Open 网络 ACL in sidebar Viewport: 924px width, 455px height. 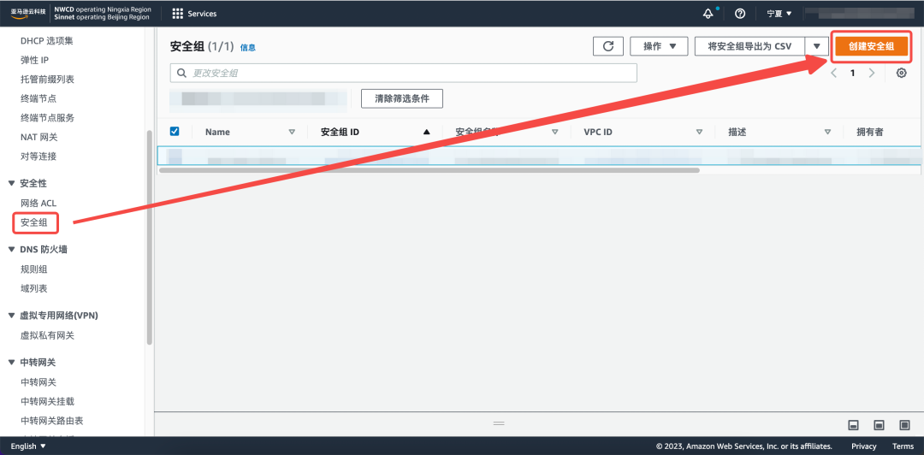click(38, 204)
